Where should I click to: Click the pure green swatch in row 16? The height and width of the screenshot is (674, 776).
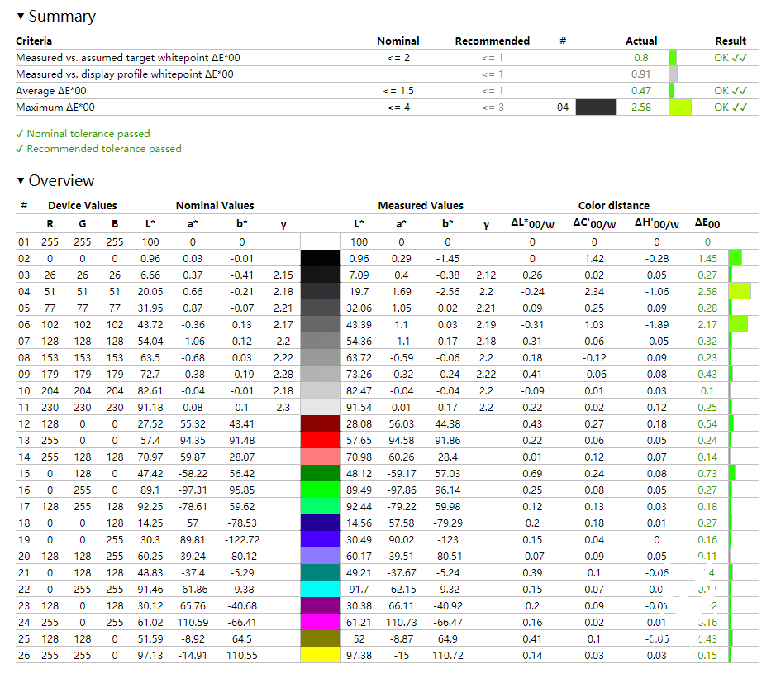click(320, 490)
